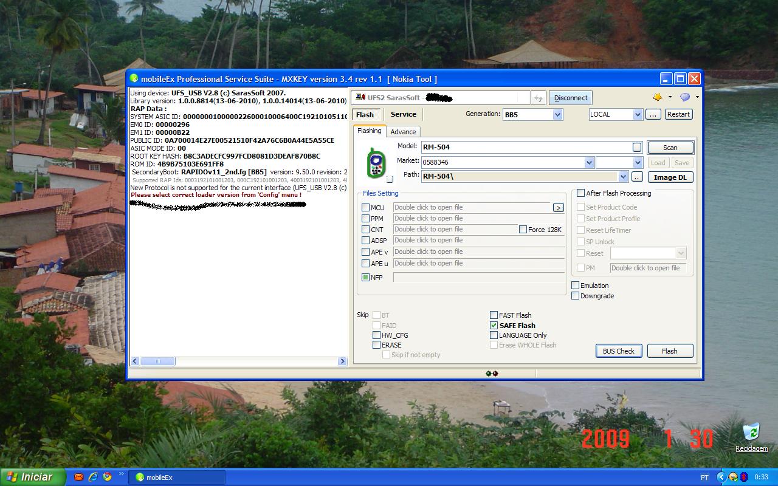The image size is (778, 486).
Task: Enable Force 128K option
Action: pos(523,230)
